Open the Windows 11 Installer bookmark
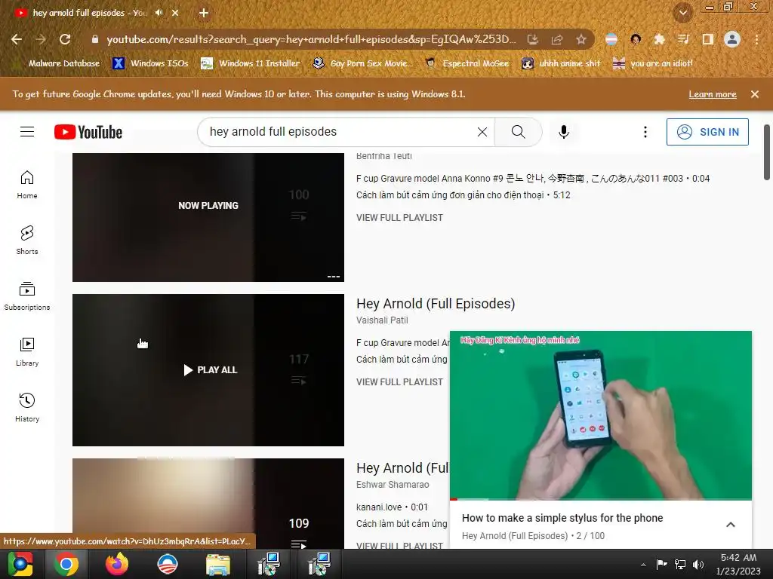 pyautogui.click(x=251, y=63)
